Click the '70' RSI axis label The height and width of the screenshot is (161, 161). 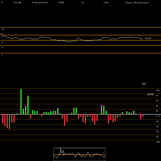point(2,37)
